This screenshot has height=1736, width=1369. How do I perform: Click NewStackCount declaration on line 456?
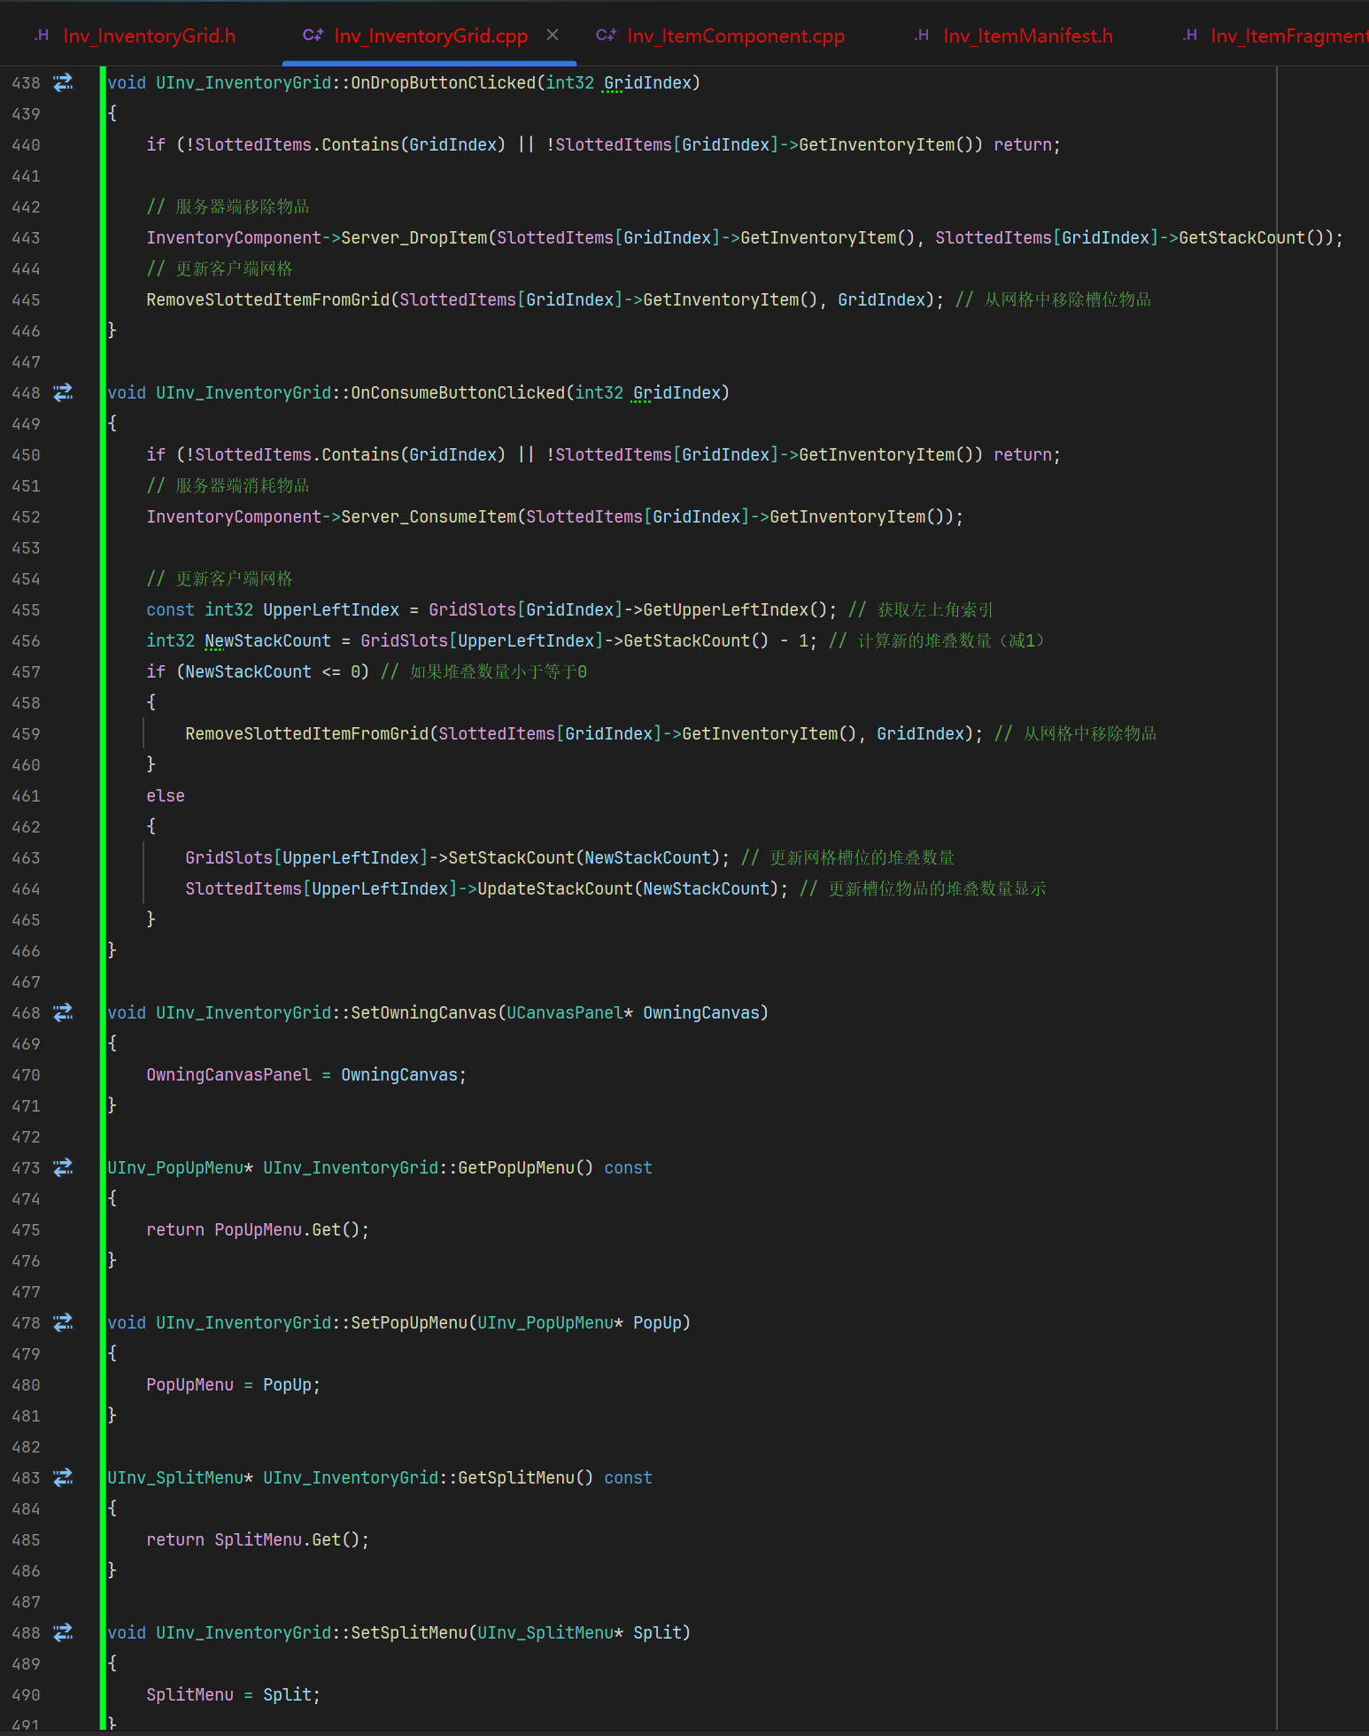coord(268,640)
